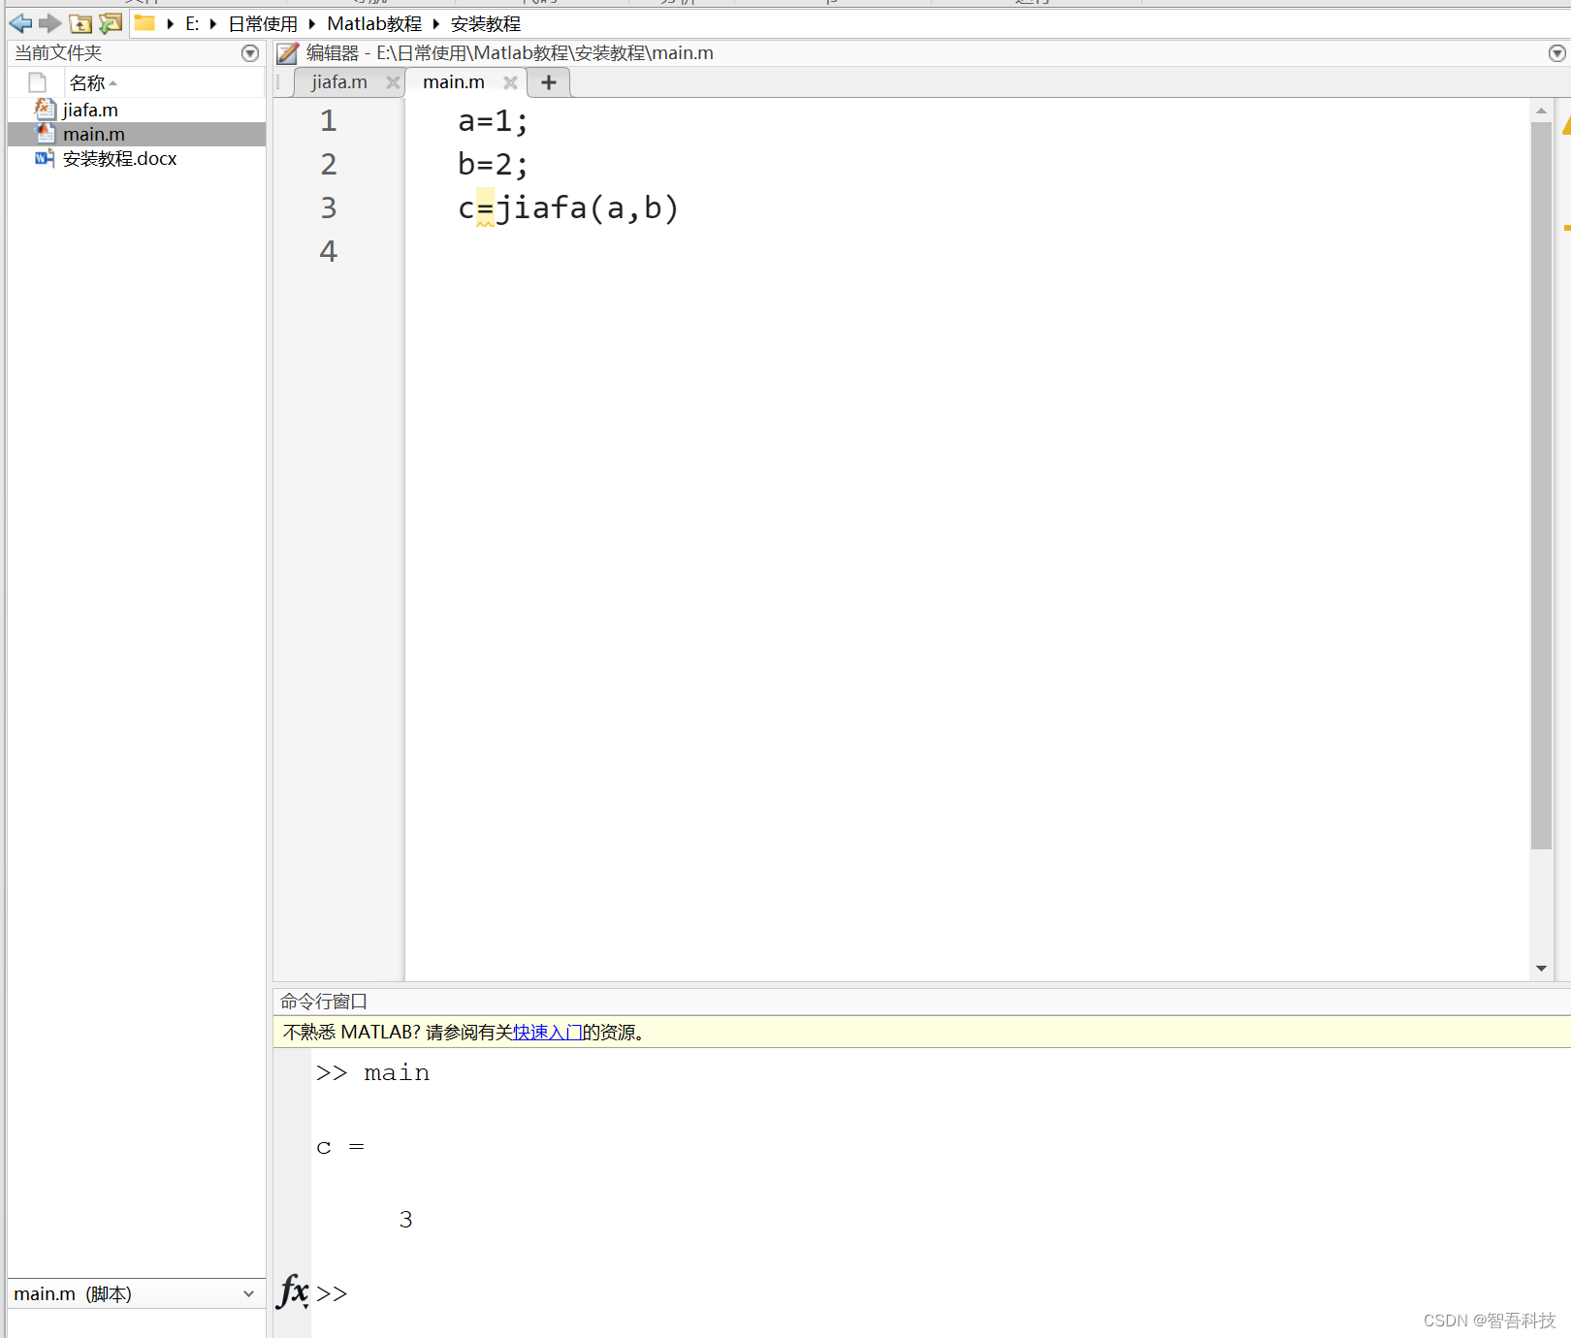Expand the main.m (脚本) status dropdown
The width and height of the screenshot is (1571, 1338).
249,1293
